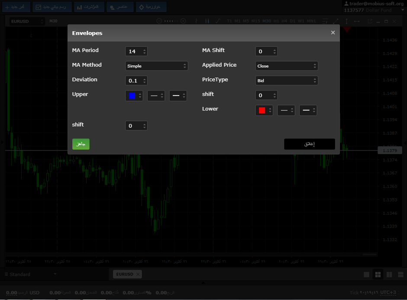The height and width of the screenshot is (300, 407).
Task: Click the UTC+3 timezone link
Action: click(388, 293)
